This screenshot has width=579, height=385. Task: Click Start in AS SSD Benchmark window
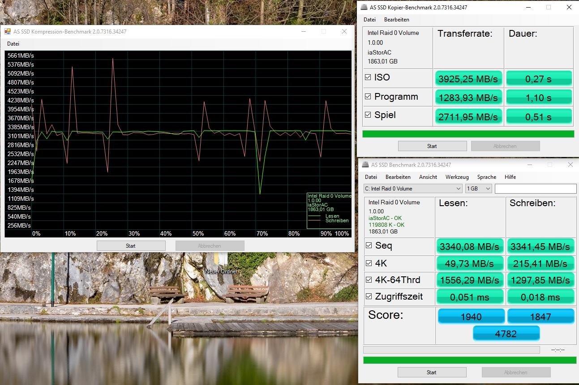click(x=432, y=372)
